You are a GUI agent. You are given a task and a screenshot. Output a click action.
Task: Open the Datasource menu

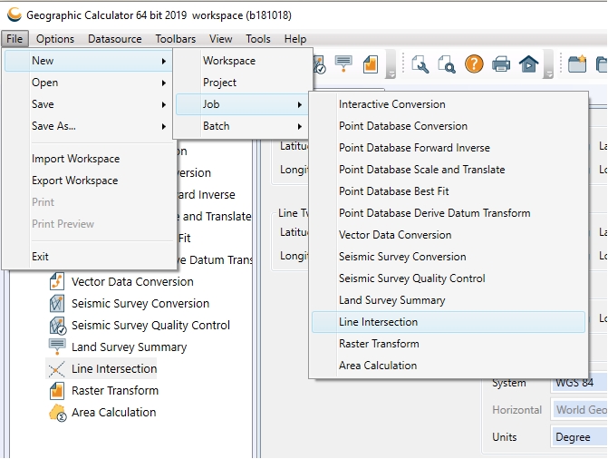click(x=115, y=39)
